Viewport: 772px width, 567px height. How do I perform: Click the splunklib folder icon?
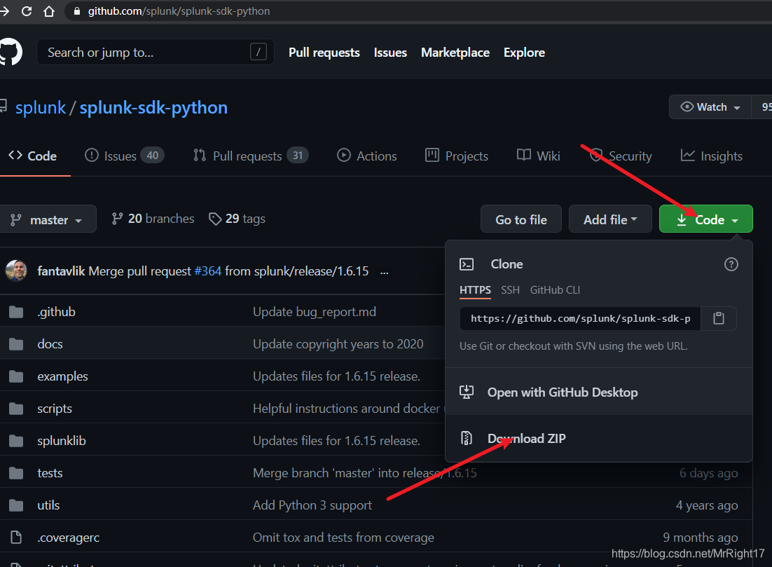(x=16, y=441)
